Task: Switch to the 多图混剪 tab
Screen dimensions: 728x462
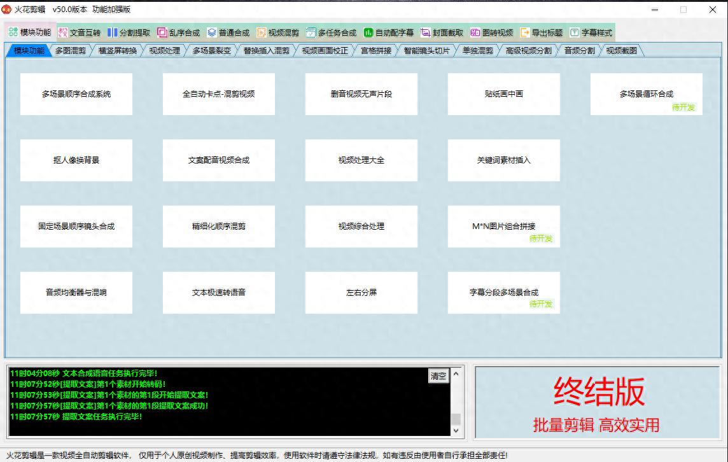Action: (71, 51)
